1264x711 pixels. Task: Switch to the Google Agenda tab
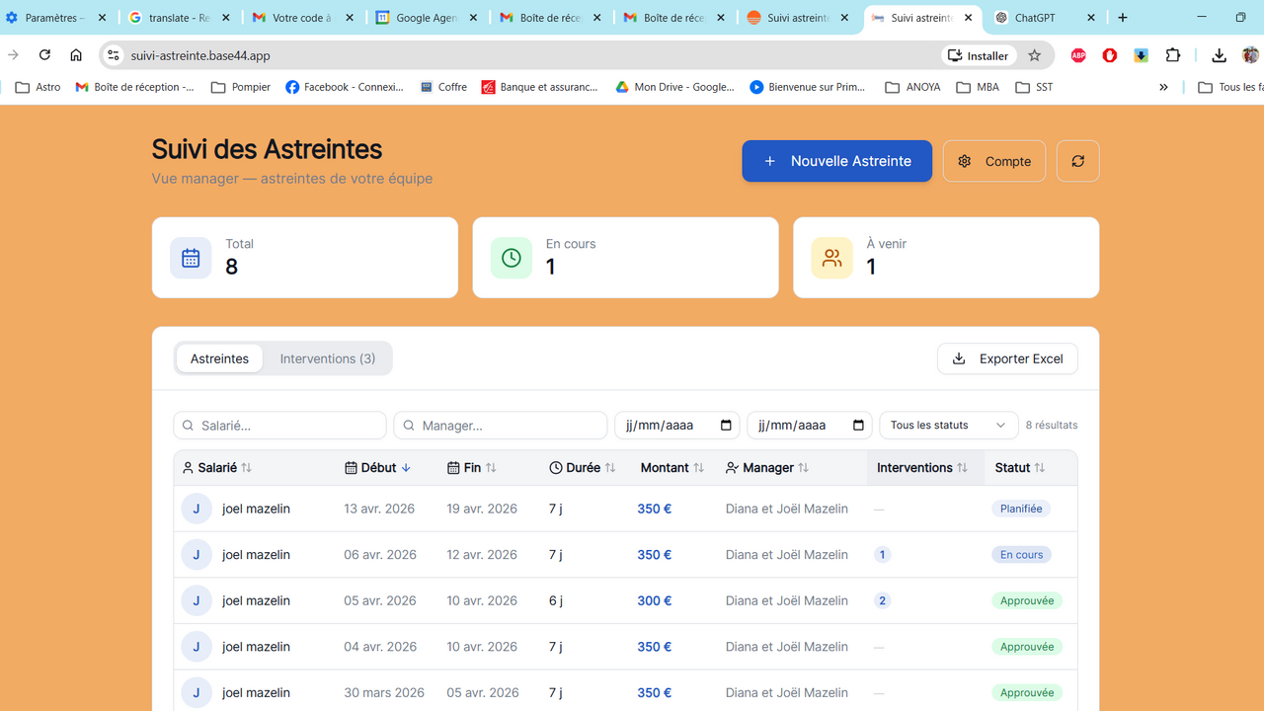[x=429, y=18]
